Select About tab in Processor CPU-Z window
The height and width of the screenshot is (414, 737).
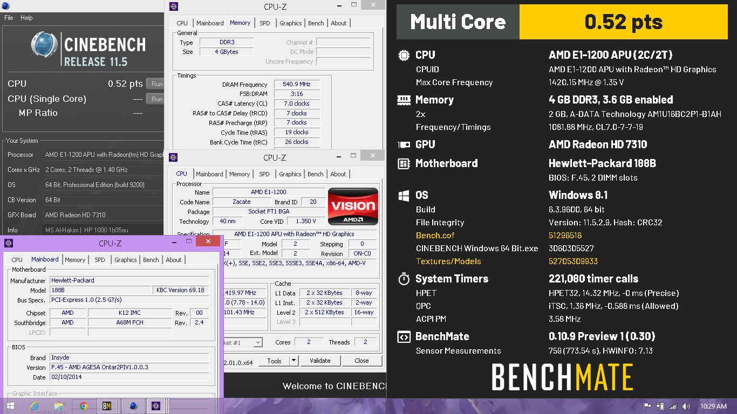[338, 174]
